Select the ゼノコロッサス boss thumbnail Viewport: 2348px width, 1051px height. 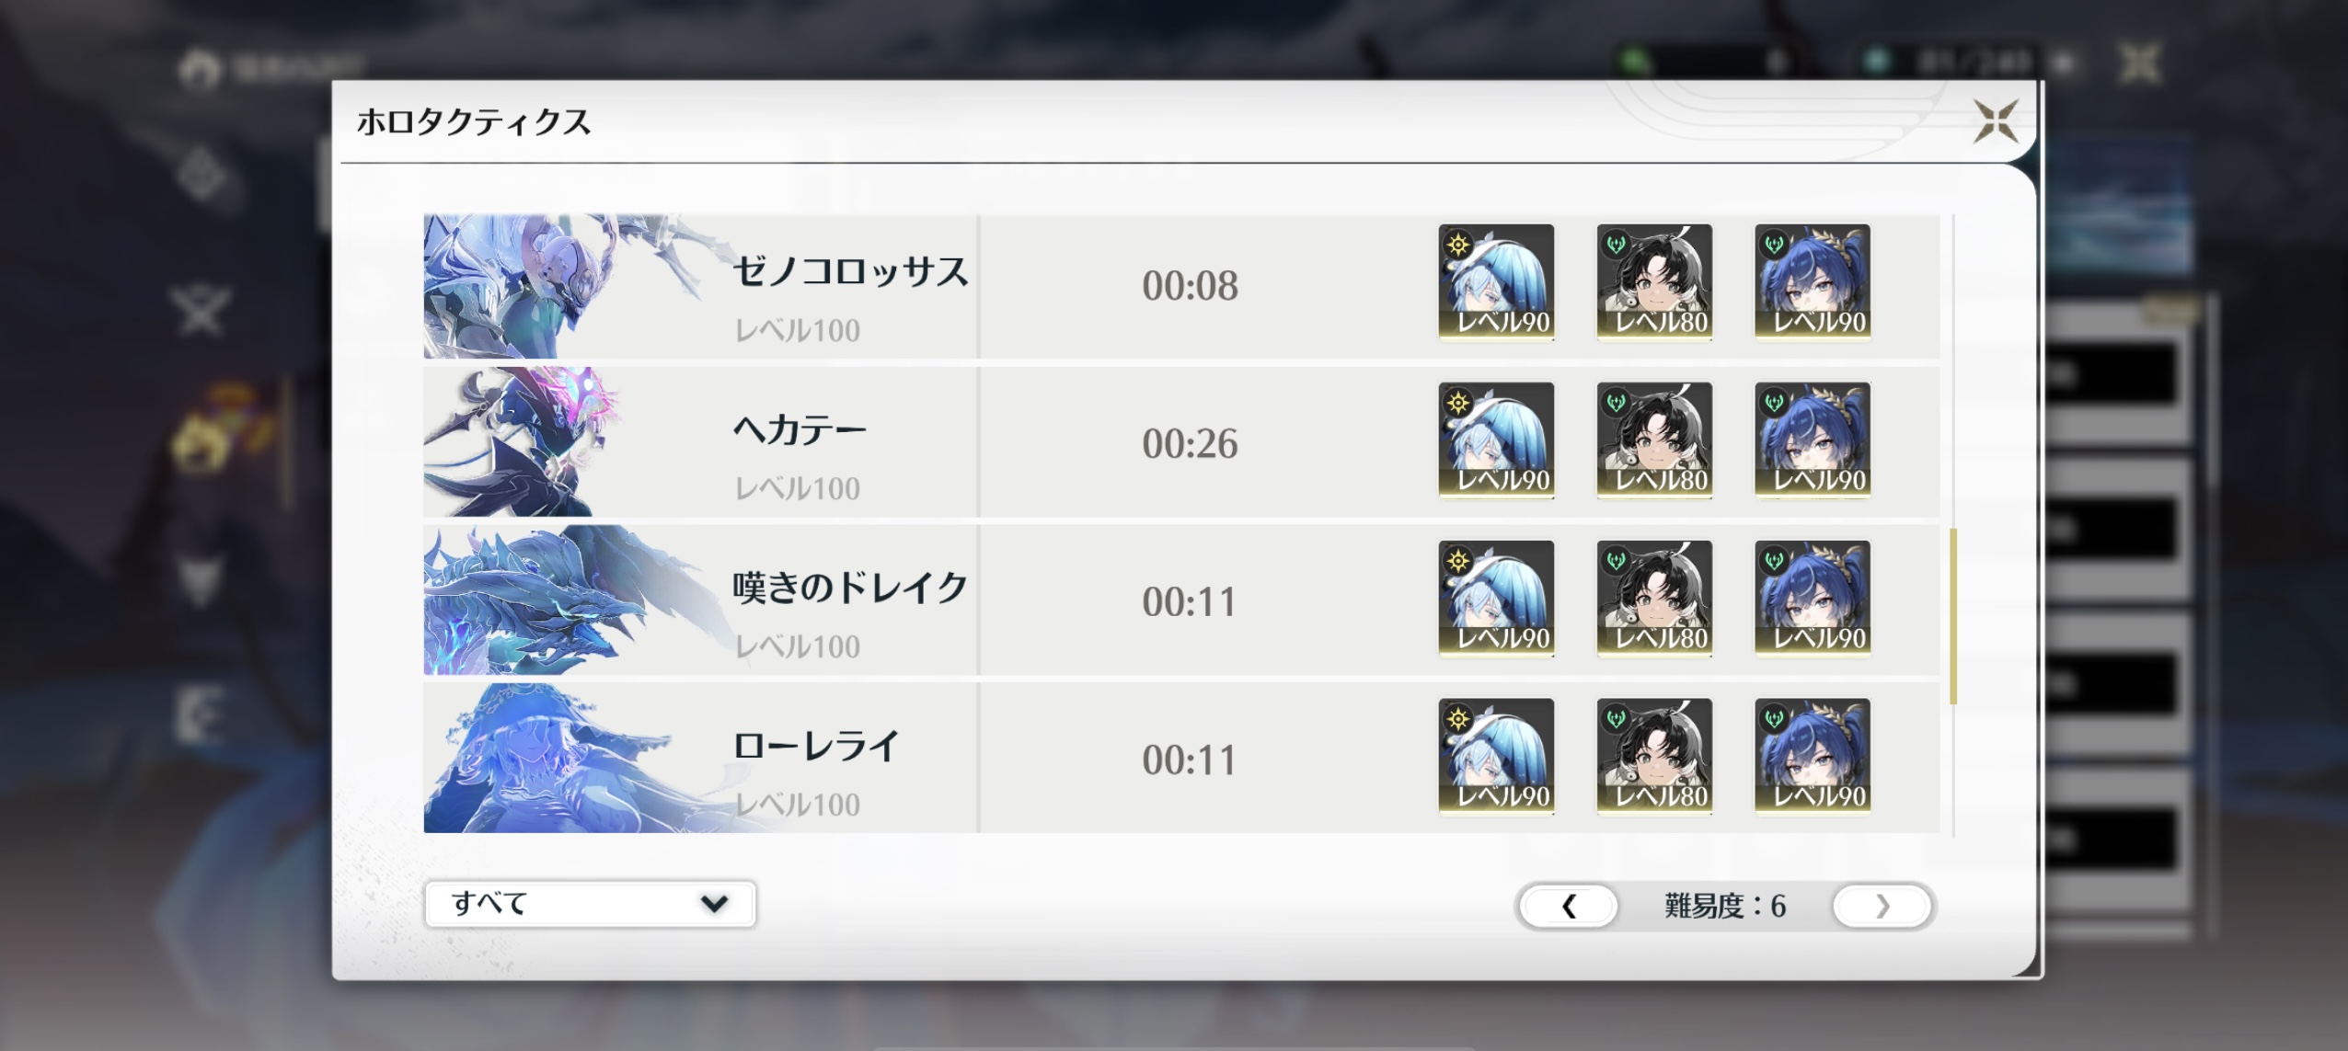[566, 286]
